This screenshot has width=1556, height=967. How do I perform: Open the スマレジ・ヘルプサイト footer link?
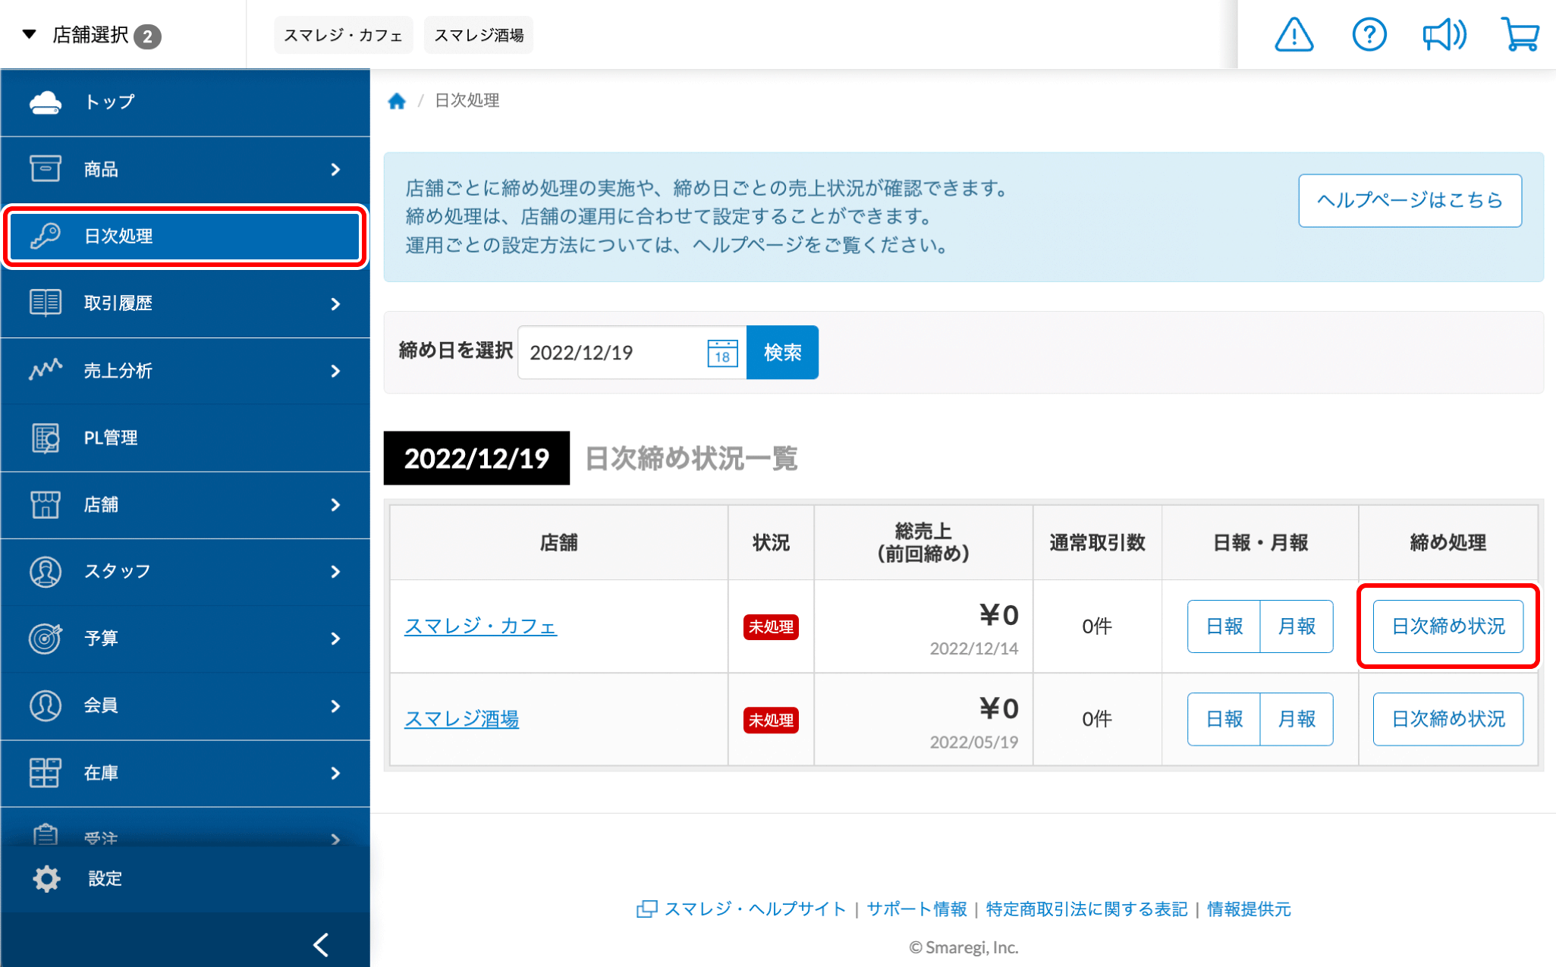tap(755, 909)
